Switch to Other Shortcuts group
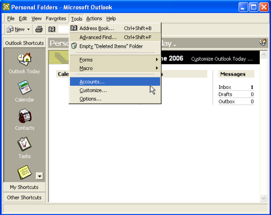Image resolution: width=271 pixels, height=215 pixels. click(24, 197)
